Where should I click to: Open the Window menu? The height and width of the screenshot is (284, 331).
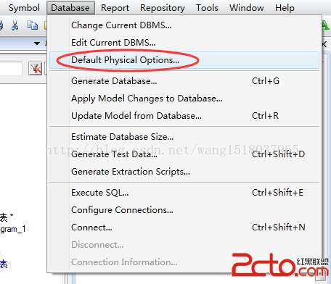tap(247, 8)
